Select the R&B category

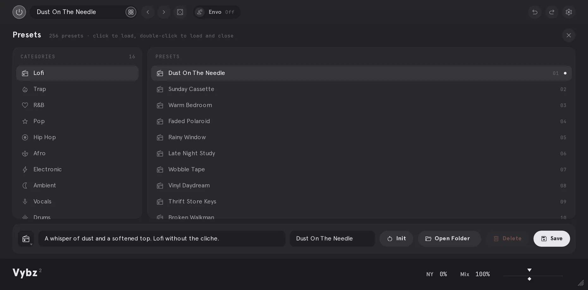tap(77, 105)
